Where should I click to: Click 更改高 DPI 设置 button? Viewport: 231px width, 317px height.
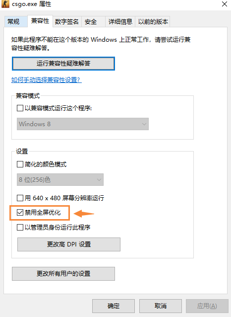(x=69, y=244)
